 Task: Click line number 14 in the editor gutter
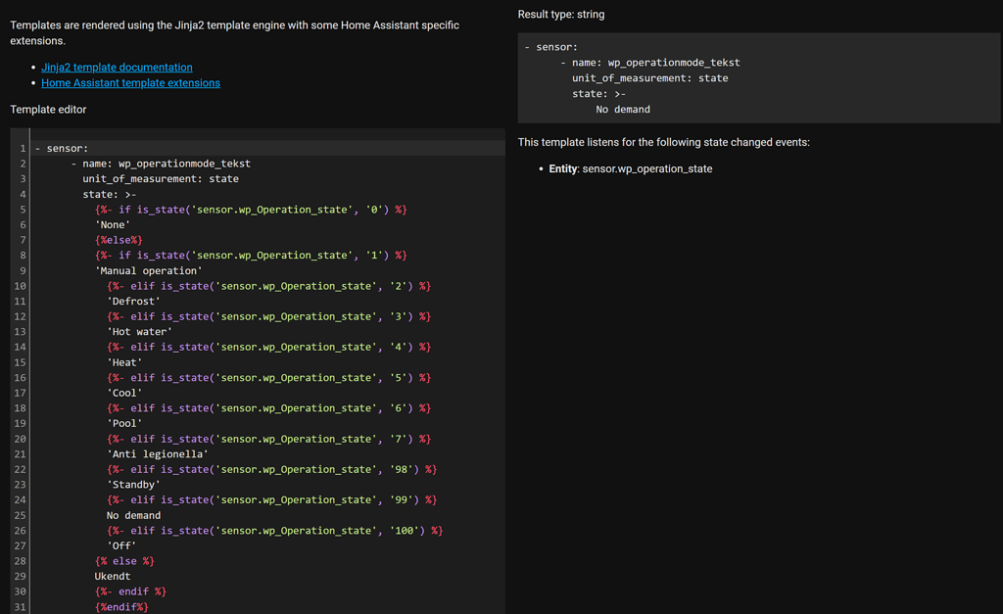[x=21, y=347]
